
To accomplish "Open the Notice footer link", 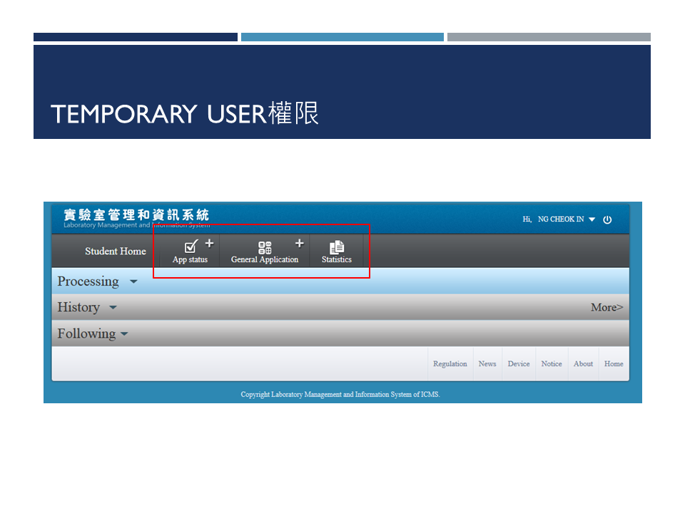I will point(552,364).
